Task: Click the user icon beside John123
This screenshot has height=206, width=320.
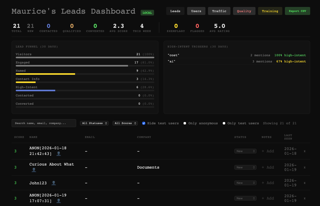Action: coord(54,183)
